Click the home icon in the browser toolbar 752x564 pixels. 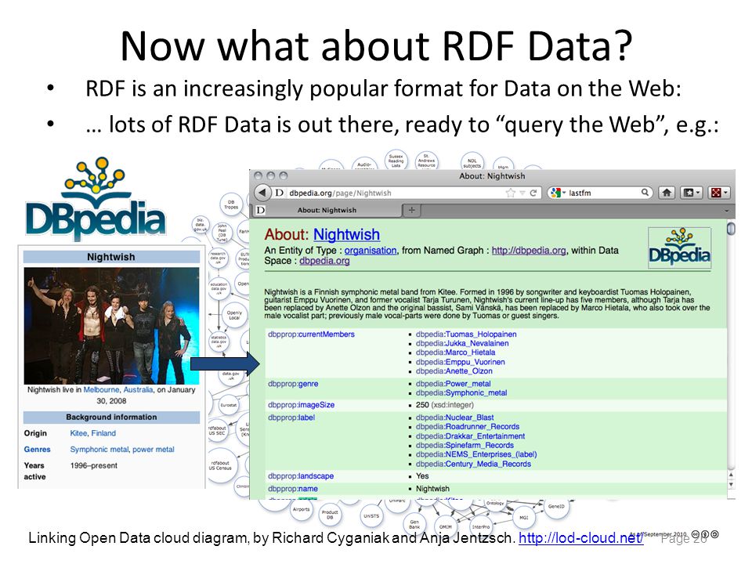point(667,193)
